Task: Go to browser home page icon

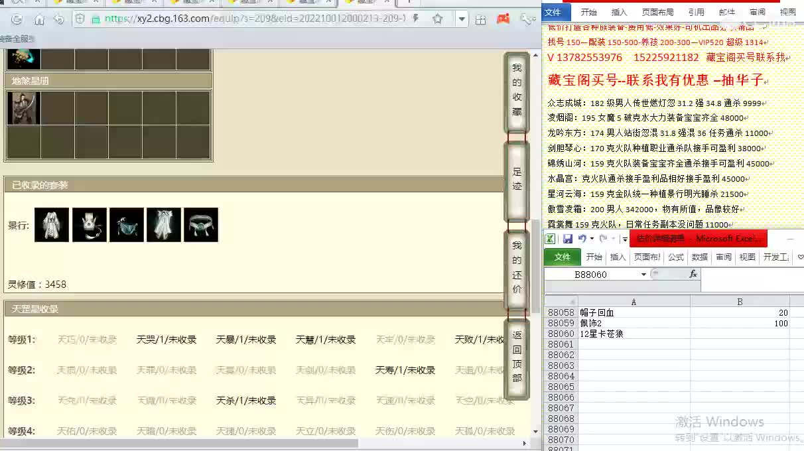Action: 39,19
